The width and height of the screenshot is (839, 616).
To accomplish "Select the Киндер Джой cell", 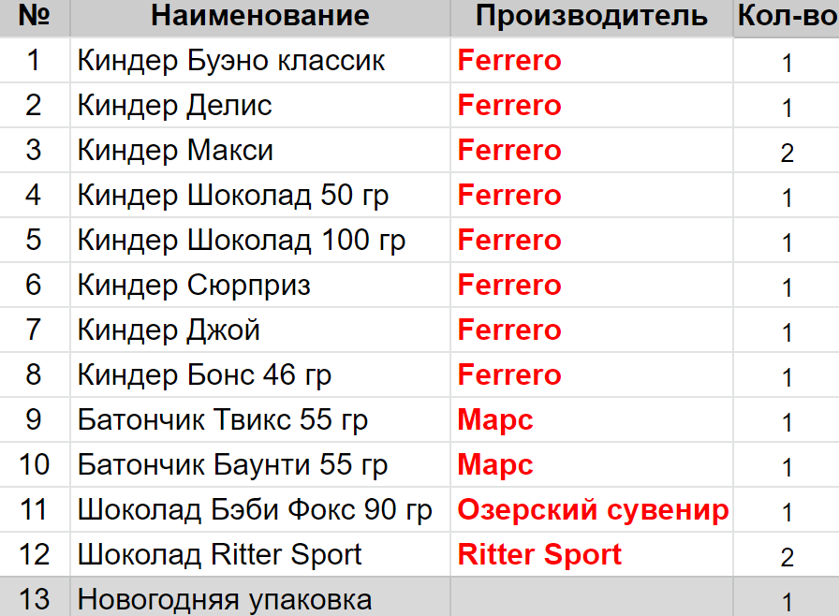I will (169, 330).
